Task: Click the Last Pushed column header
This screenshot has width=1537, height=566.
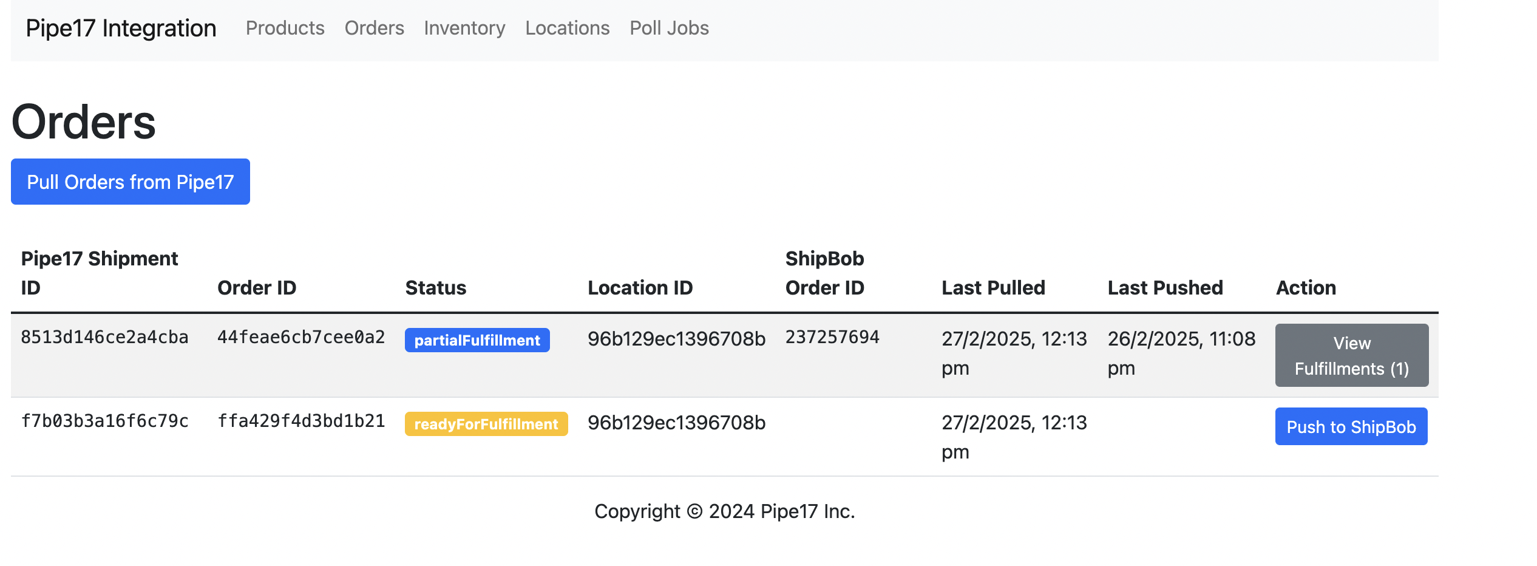Action: [x=1165, y=287]
